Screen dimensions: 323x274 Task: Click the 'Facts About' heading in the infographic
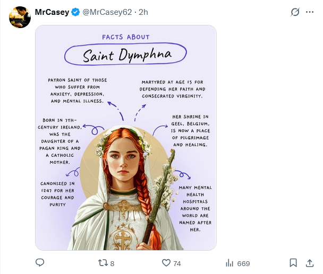126,37
